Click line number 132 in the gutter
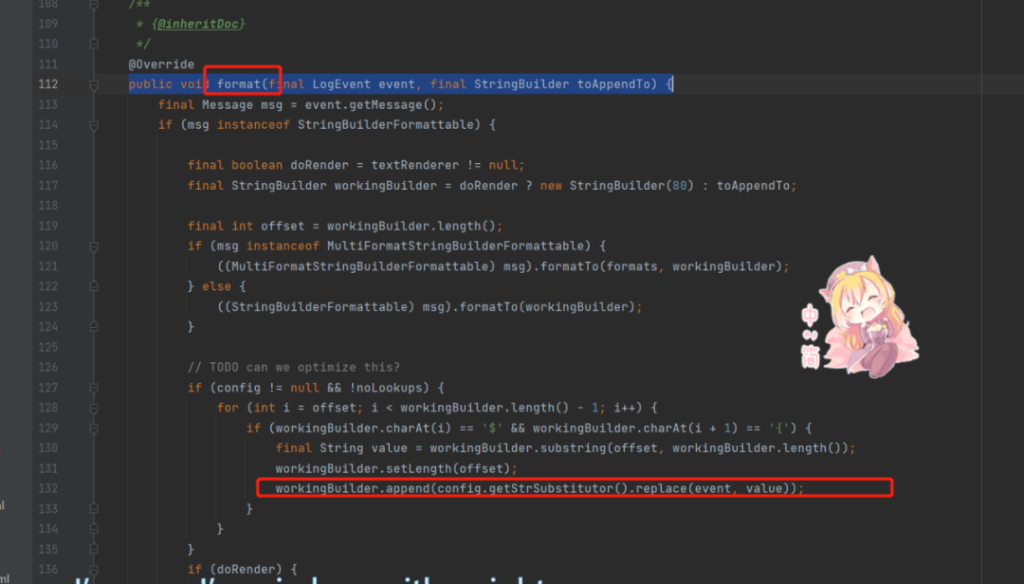The height and width of the screenshot is (584, 1024). coord(47,488)
